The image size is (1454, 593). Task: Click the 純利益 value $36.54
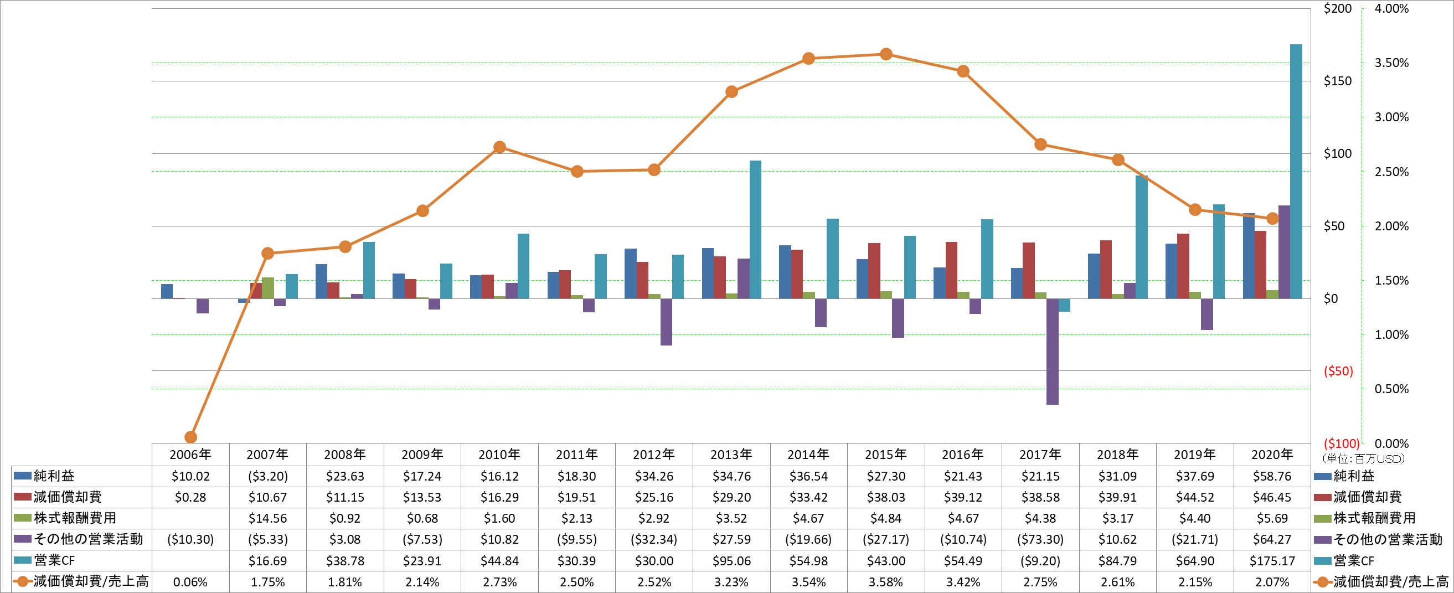point(809,476)
